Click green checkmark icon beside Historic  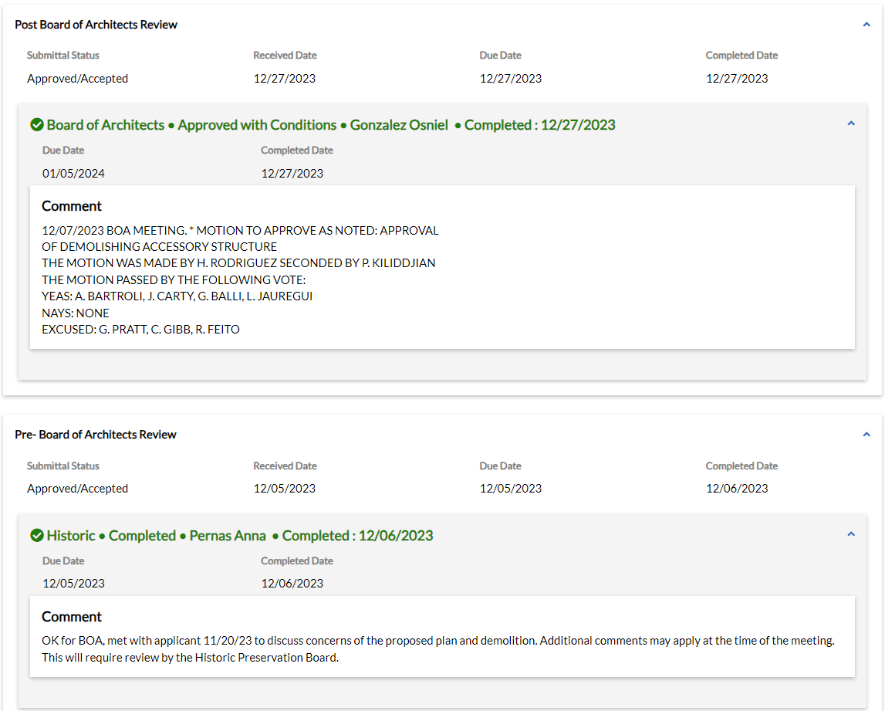[x=36, y=535]
